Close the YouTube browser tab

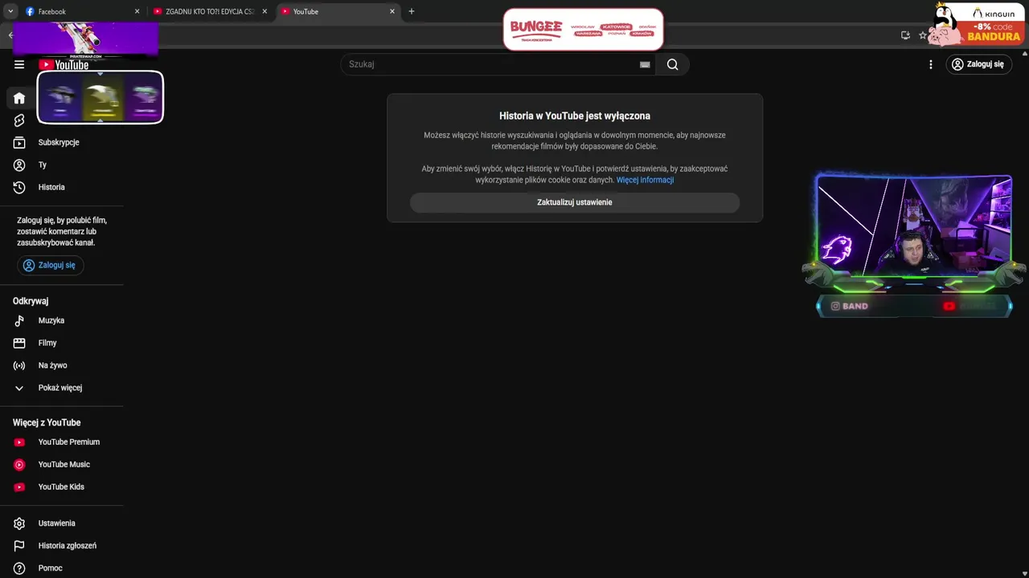(x=392, y=11)
